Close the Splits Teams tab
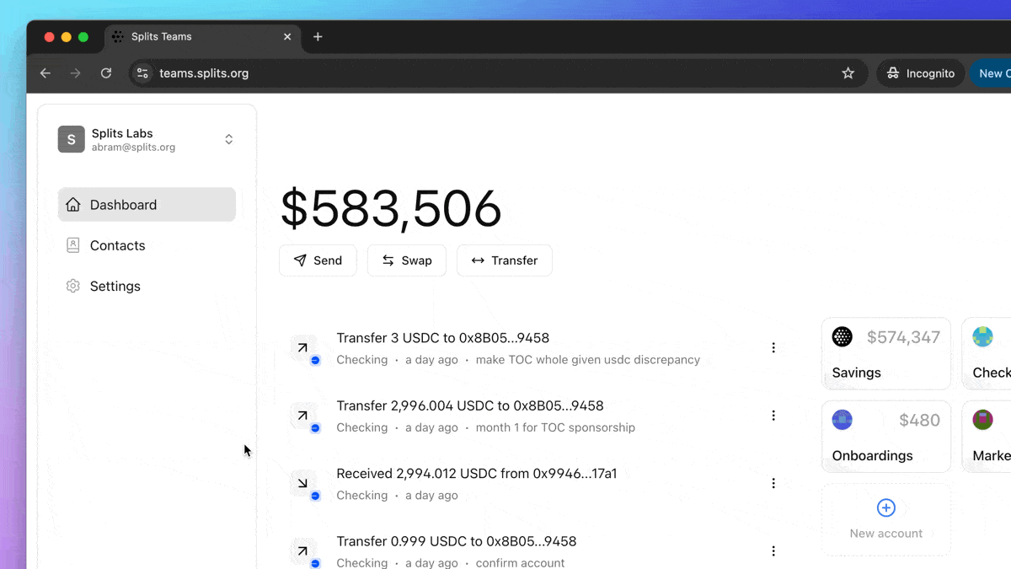The height and width of the screenshot is (569, 1011). click(287, 37)
